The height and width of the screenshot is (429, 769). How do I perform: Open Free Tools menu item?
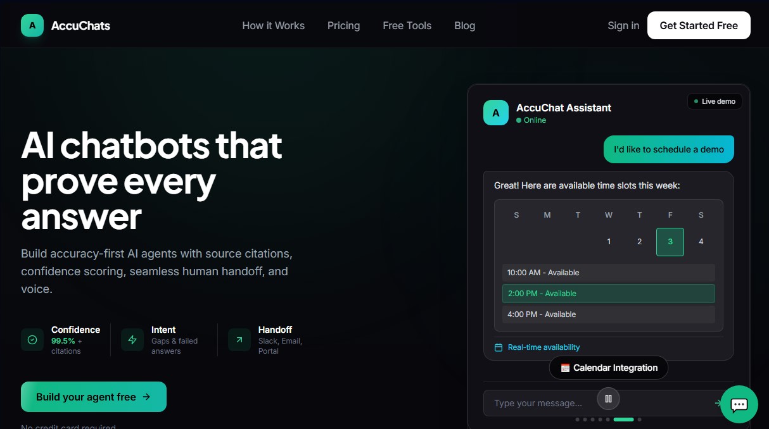coord(407,26)
